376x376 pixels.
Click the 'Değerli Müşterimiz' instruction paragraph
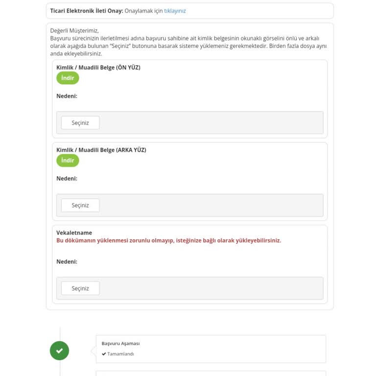tap(188, 42)
